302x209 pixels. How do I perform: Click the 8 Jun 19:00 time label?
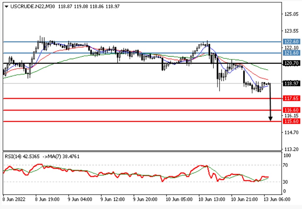[47, 200]
